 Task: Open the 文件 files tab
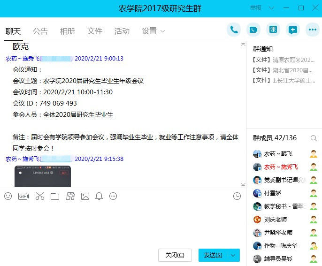click(94, 31)
